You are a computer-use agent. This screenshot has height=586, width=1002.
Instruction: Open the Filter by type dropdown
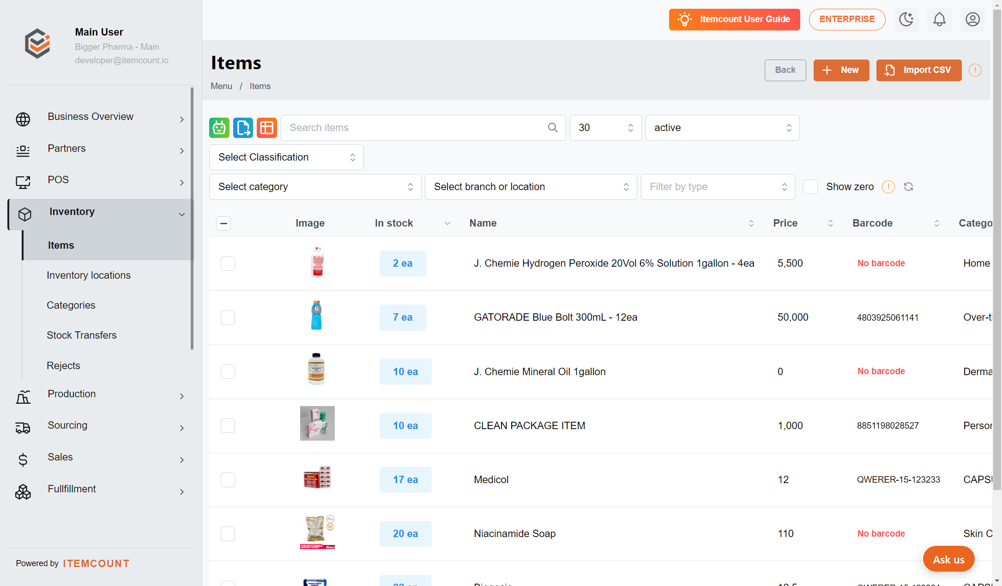[x=718, y=187]
